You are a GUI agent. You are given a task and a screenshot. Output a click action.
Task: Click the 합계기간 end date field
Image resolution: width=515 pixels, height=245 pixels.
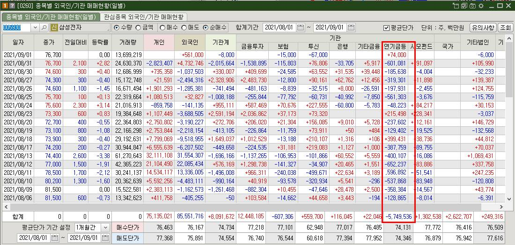[331, 28]
